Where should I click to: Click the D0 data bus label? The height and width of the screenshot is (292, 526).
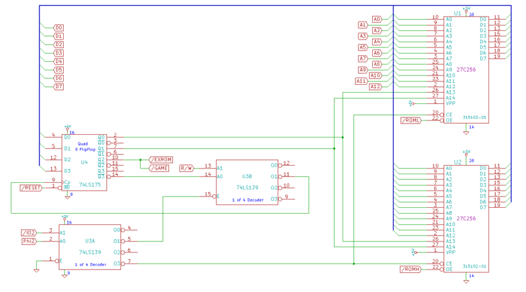pyautogui.click(x=59, y=28)
